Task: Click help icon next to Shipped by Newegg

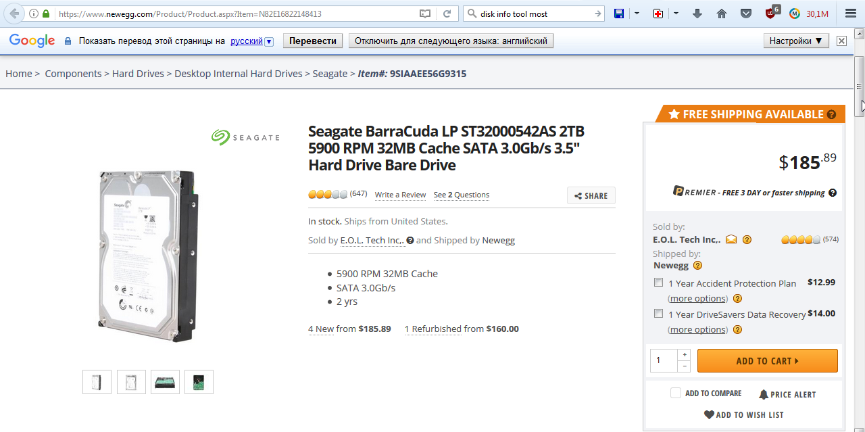Action: pyautogui.click(x=697, y=265)
